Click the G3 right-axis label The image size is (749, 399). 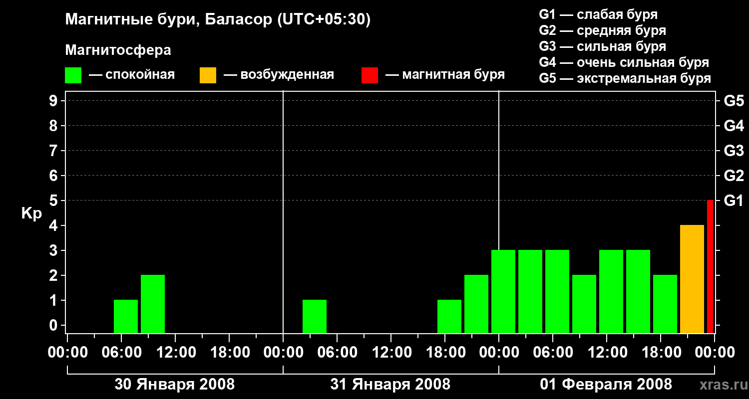pyautogui.click(x=734, y=151)
